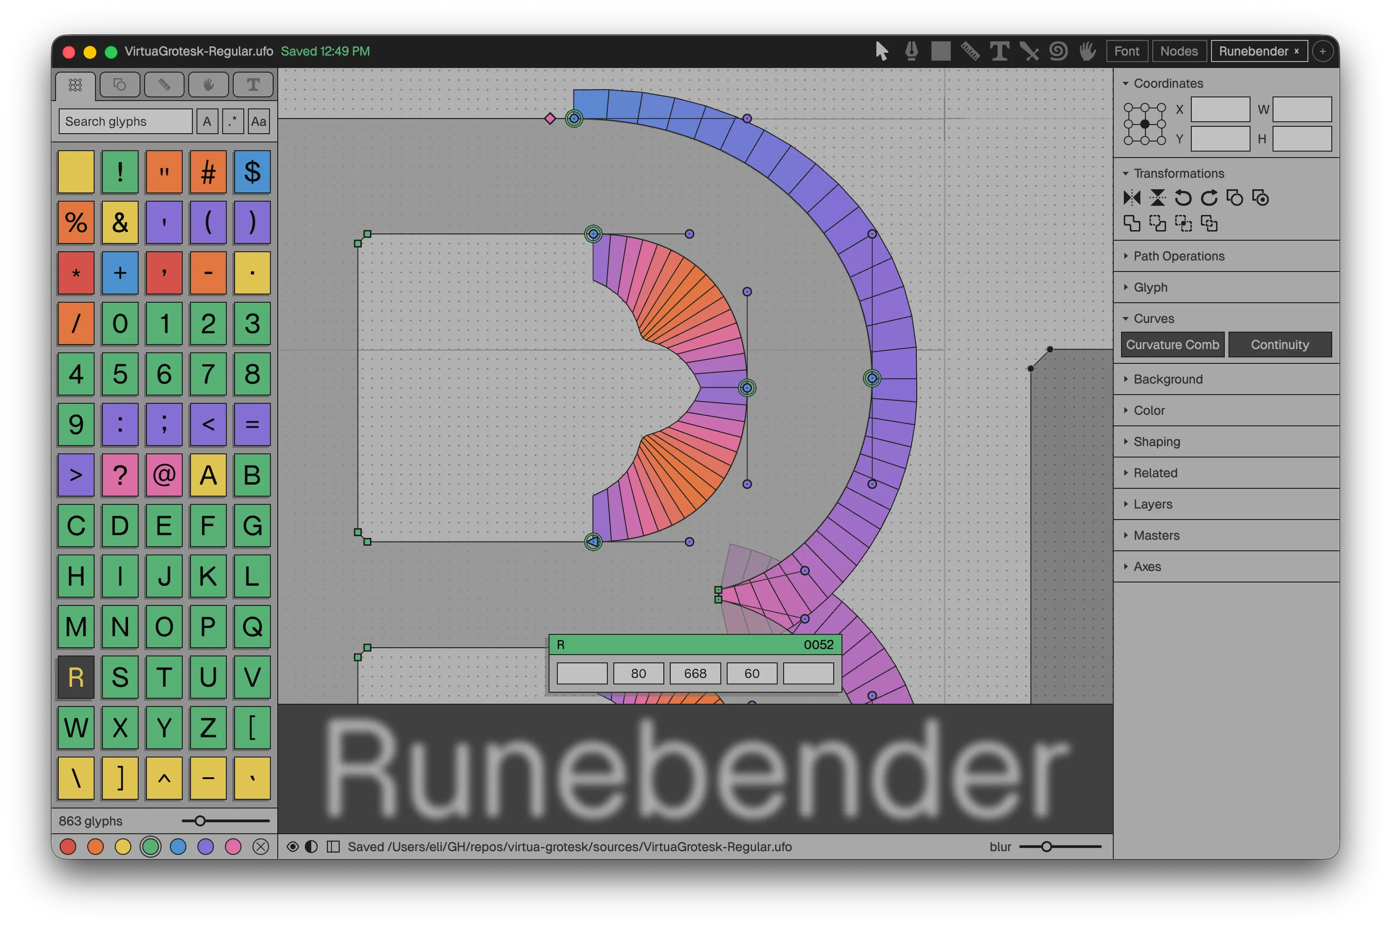Adjust the blur slider
Image resolution: width=1391 pixels, height=927 pixels.
(1060, 847)
